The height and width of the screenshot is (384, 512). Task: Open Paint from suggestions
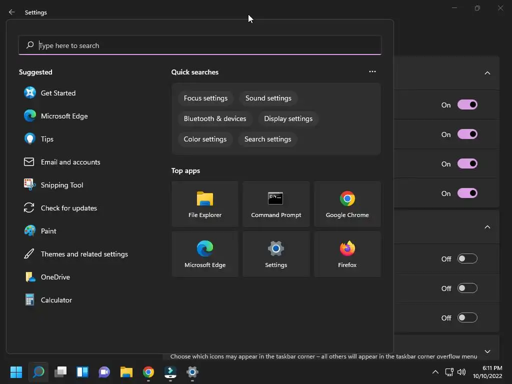[40, 231]
